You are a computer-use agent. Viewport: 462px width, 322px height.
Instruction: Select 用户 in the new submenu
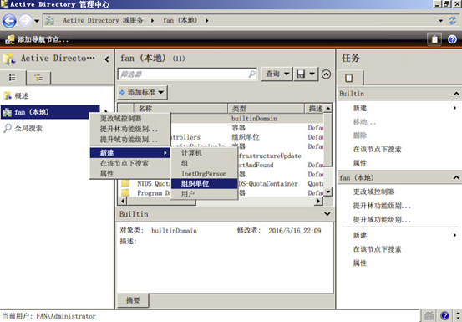click(x=204, y=194)
